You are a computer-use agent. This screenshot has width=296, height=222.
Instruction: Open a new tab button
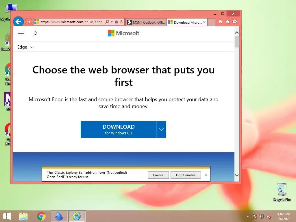pyautogui.click(x=211, y=22)
